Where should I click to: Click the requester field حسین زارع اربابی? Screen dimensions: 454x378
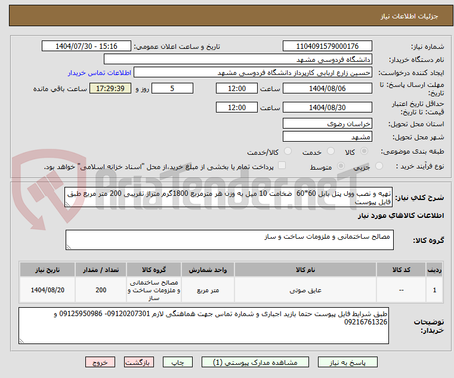pyautogui.click(x=253, y=72)
